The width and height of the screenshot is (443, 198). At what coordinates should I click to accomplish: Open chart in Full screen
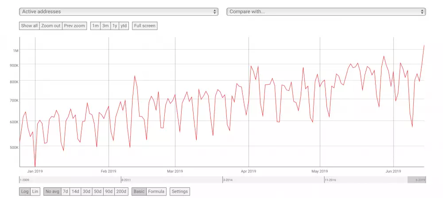(x=144, y=26)
